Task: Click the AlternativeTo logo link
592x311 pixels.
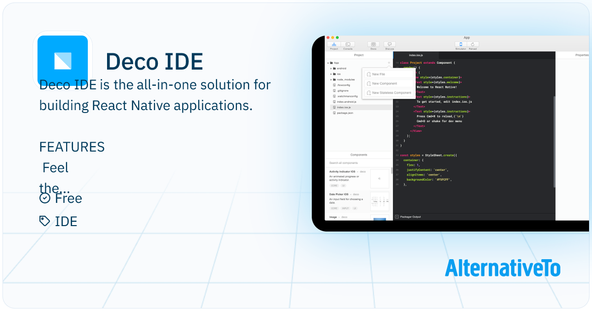Action: point(502,268)
